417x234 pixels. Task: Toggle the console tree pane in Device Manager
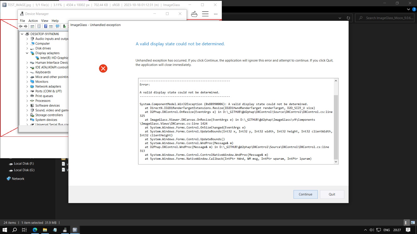pyautogui.click(x=32, y=26)
